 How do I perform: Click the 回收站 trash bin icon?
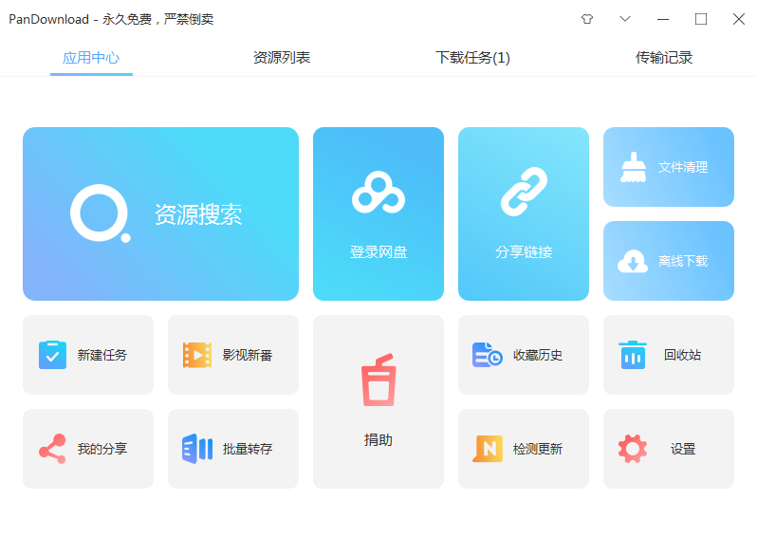coord(633,355)
